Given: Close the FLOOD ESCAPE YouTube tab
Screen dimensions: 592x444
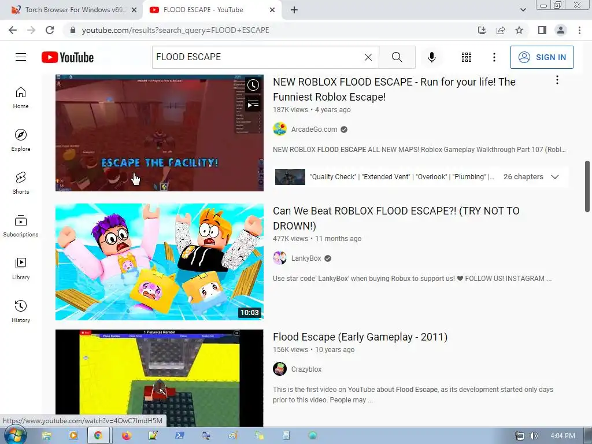Looking at the screenshot, I should coord(272,10).
